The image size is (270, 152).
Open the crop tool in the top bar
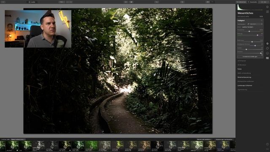157,2
